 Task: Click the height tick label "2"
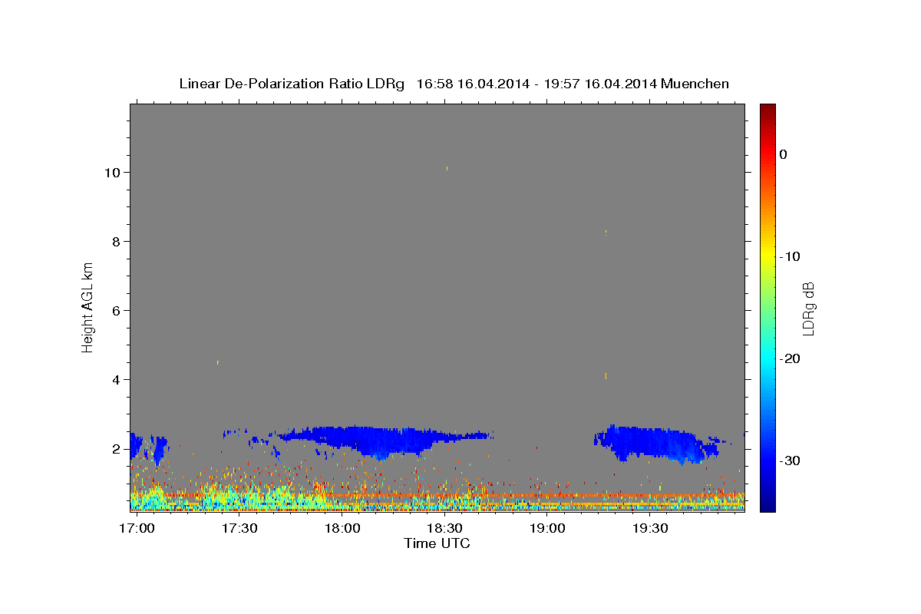117,449
